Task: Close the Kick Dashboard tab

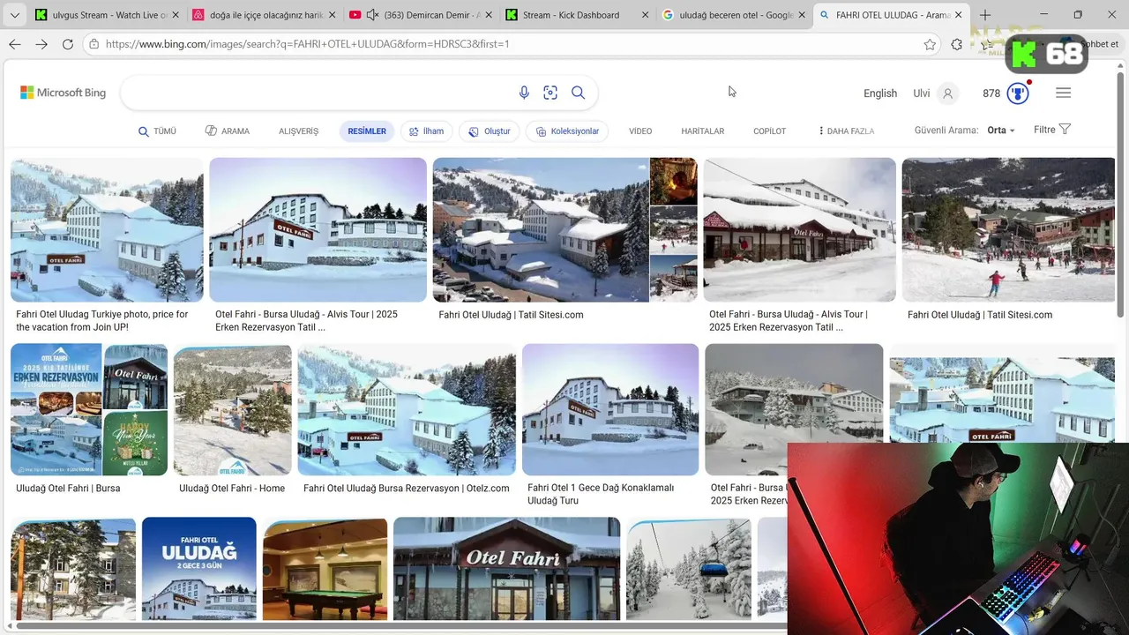Action: click(646, 15)
